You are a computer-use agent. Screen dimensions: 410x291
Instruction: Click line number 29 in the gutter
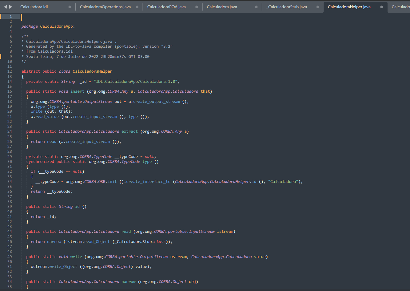click(9, 156)
